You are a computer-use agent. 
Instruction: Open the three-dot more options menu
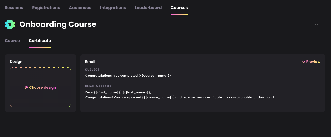[316, 24]
